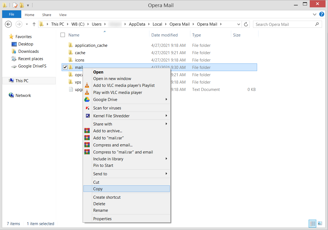The width and height of the screenshot is (328, 230).
Task: Click AppData in the address breadcrumb
Action: pyautogui.click(x=137, y=24)
